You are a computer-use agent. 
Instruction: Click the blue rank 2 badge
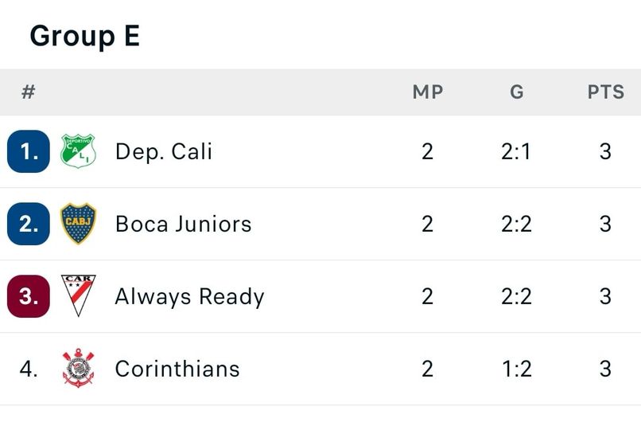(29, 224)
